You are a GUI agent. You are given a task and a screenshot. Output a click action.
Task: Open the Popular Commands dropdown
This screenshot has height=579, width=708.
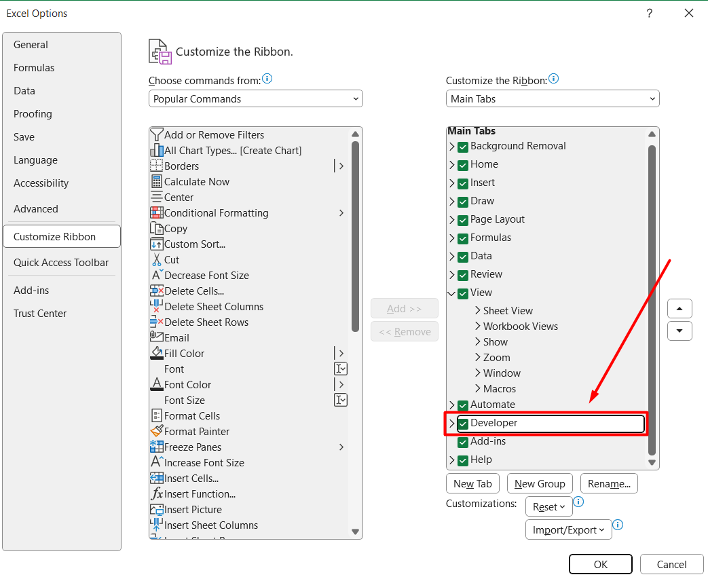pyautogui.click(x=255, y=98)
